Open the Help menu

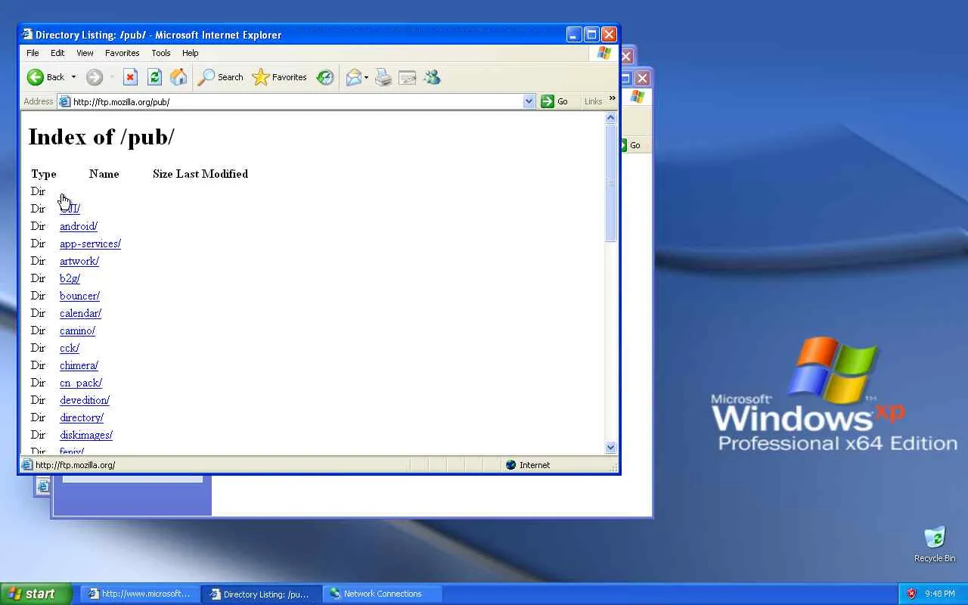point(190,53)
